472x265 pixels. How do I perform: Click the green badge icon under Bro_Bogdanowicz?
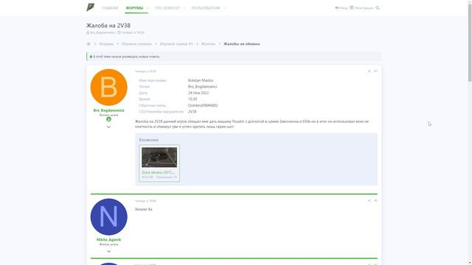[108, 119]
